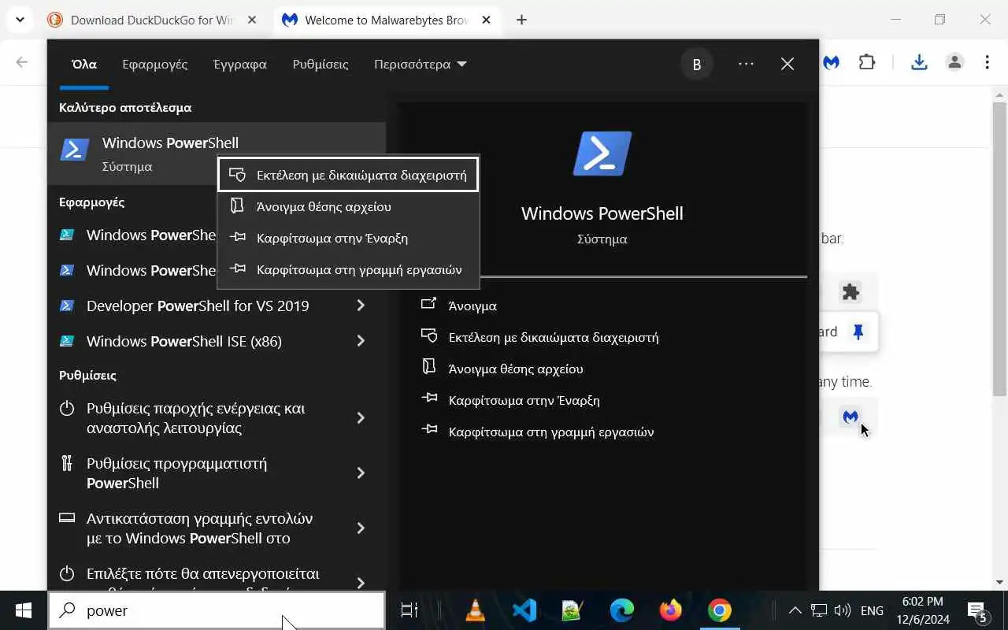This screenshot has height=630, width=1008.
Task: Click the B user account avatar
Action: tap(697, 65)
